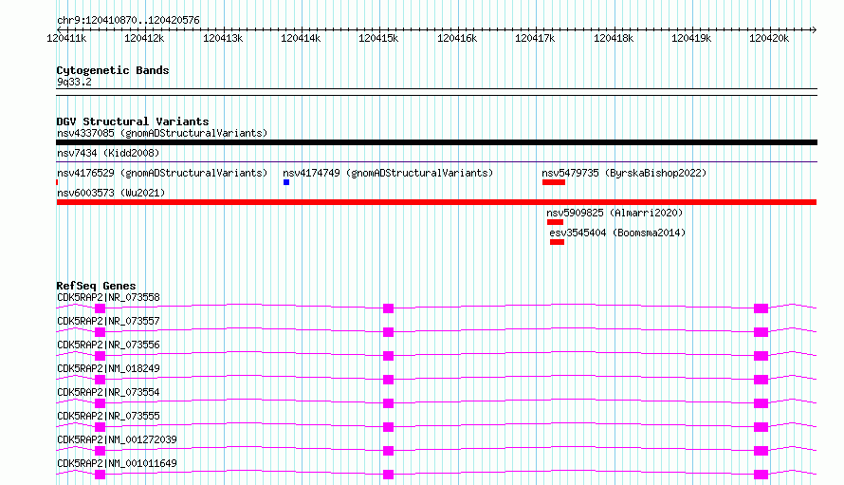Click the 120412k ruler tick label
844x485 pixels.
pyautogui.click(x=144, y=38)
